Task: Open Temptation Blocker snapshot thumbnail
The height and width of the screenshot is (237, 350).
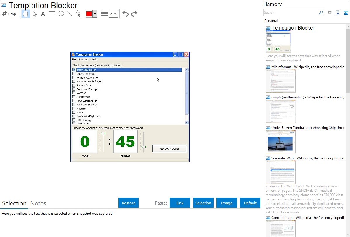Action: [x=278, y=41]
